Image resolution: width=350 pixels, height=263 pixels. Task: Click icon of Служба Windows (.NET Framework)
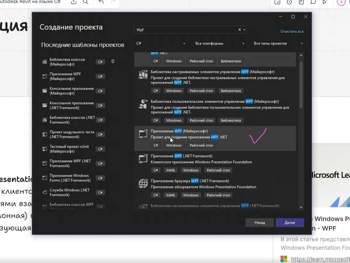tap(45, 192)
